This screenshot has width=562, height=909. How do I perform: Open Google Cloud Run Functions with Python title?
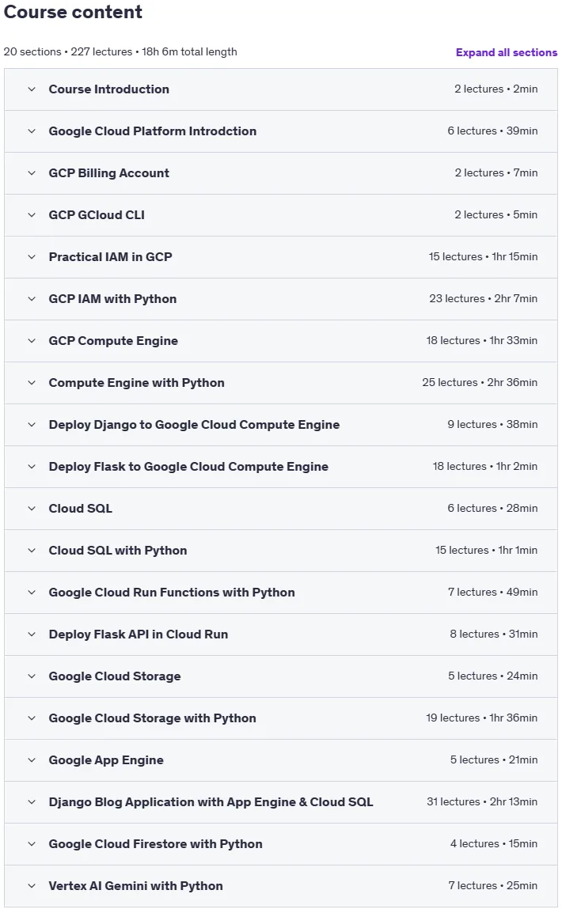click(172, 593)
